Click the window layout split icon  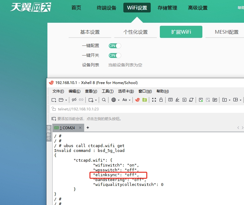click(x=235, y=100)
